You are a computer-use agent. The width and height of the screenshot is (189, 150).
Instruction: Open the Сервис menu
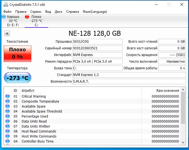36,12
